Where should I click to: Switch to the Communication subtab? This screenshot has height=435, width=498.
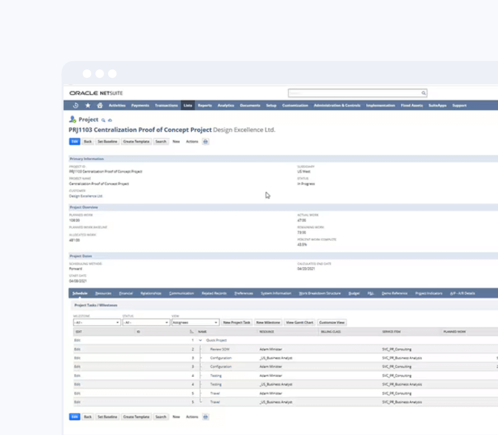coord(181,293)
